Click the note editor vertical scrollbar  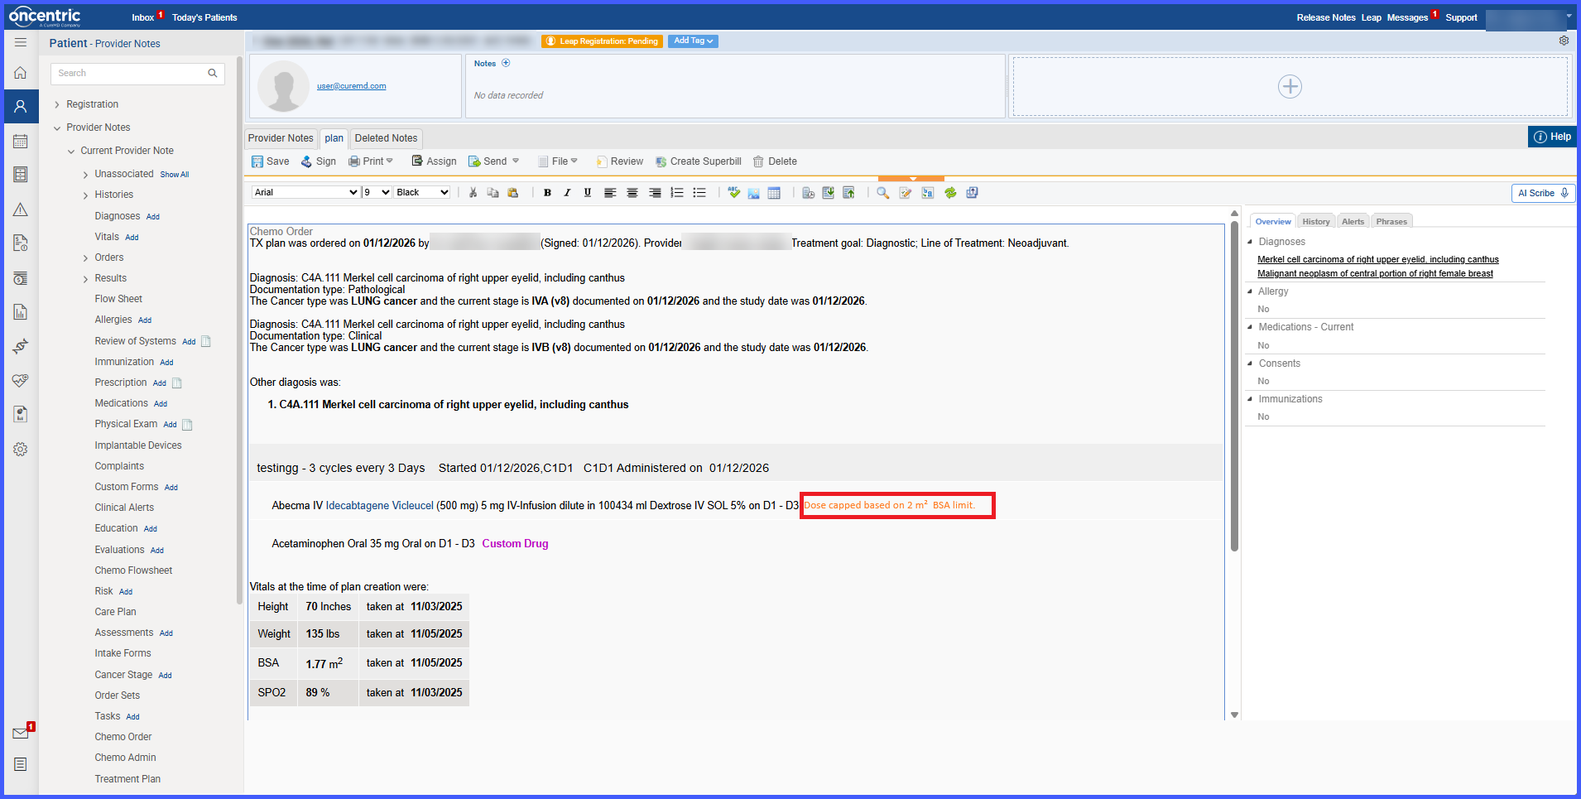tap(1234, 386)
